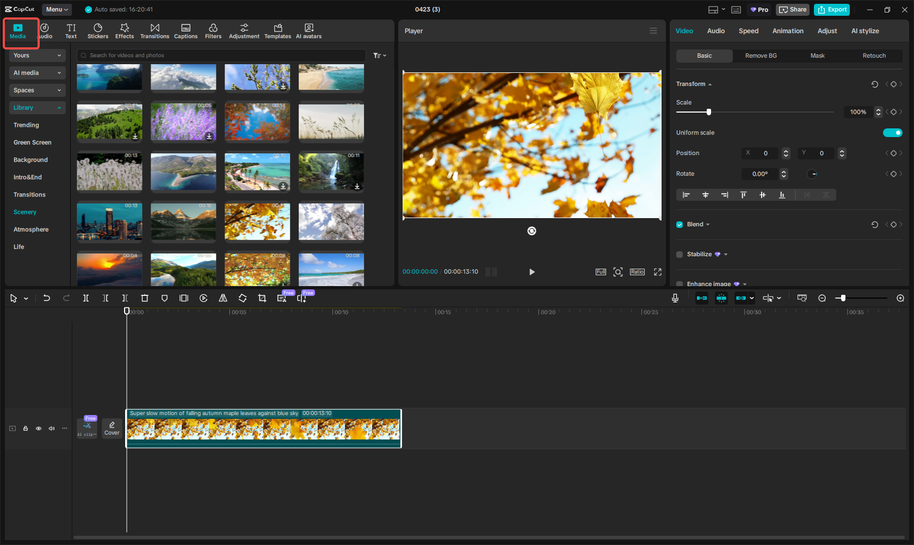Click the Export button
This screenshot has width=914, height=545.
click(x=831, y=9)
